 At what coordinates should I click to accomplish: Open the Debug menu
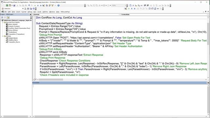click(x=30, y=12)
